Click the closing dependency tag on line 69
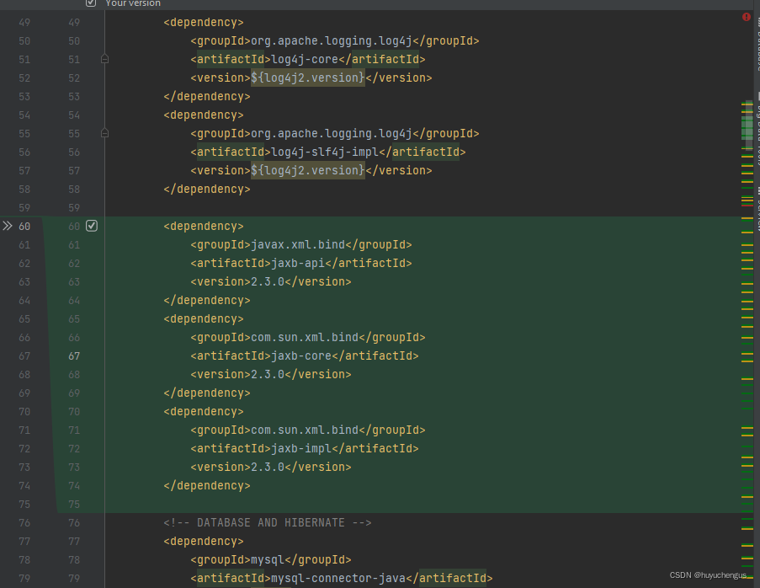 click(x=207, y=393)
